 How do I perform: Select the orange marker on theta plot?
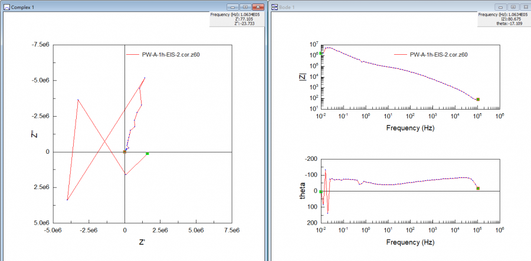478,189
